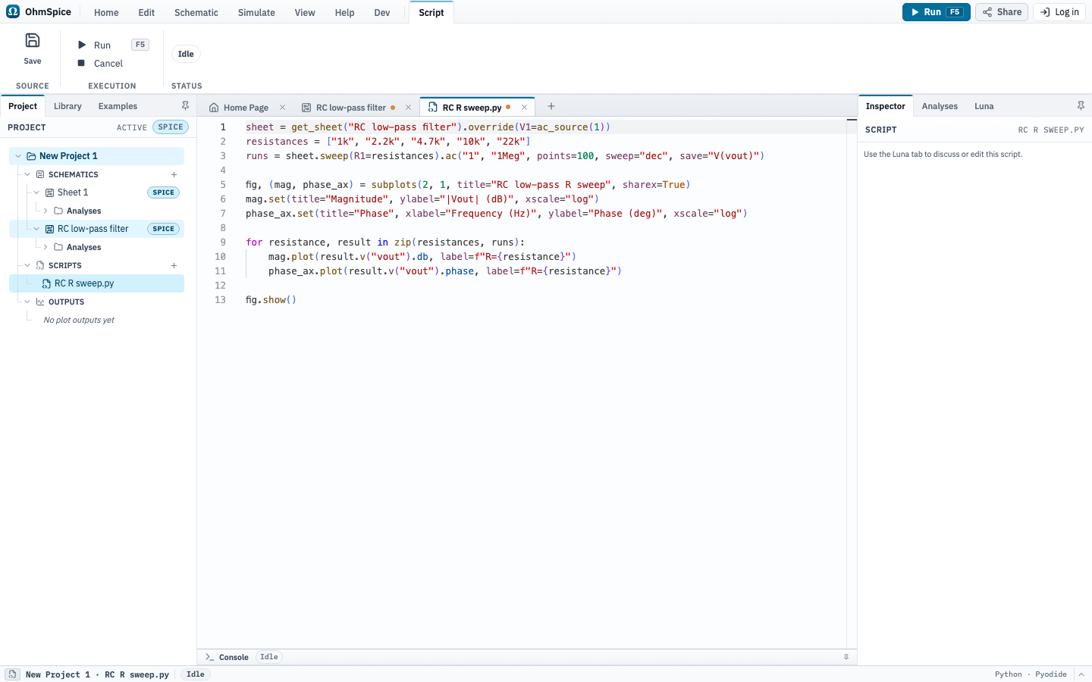1092x682 pixels.
Task: Pin the Console panel
Action: [846, 657]
